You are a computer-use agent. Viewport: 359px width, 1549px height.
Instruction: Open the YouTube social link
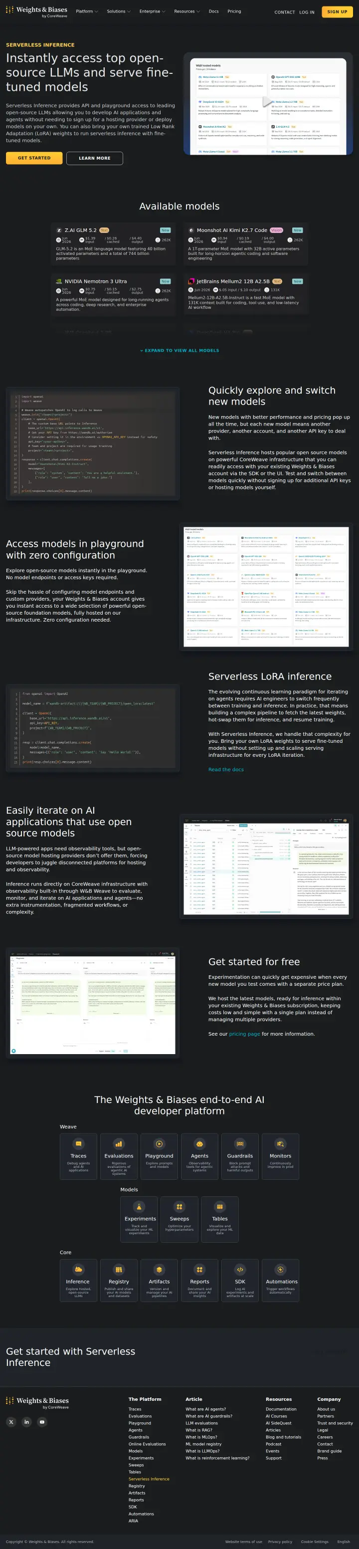[42, 1421]
